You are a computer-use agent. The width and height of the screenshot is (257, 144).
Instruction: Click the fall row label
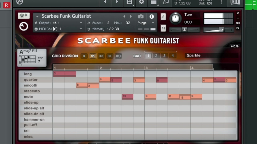(x=27, y=131)
